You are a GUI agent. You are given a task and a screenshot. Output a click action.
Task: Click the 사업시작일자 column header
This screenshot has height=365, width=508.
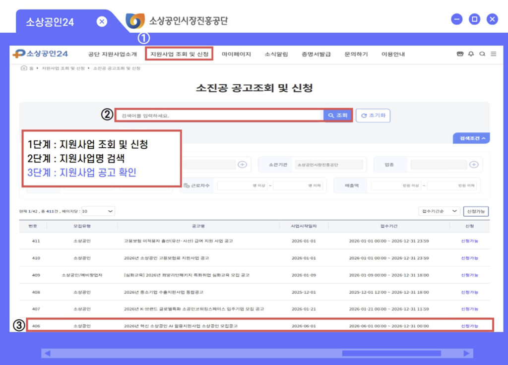[304, 226]
